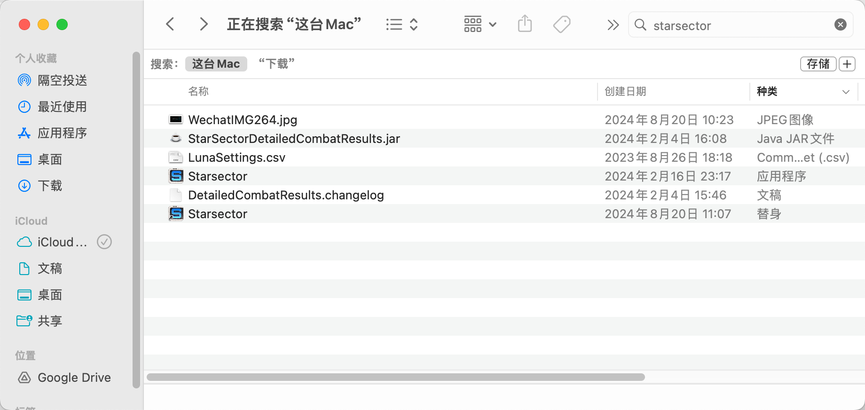Switch search scope to "下载"
Screen dimensions: 865x410
click(276, 64)
